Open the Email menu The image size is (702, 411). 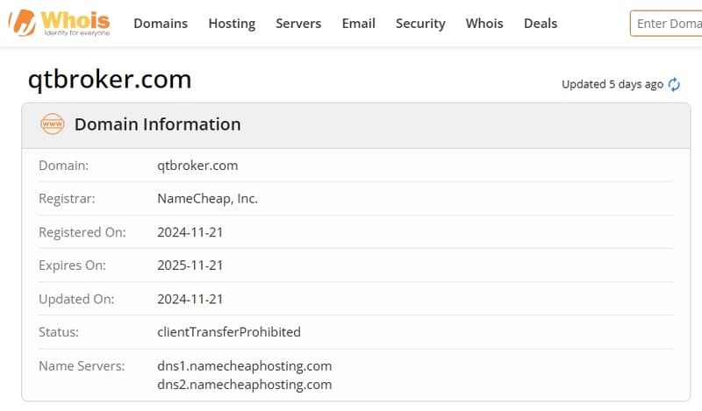coord(359,24)
